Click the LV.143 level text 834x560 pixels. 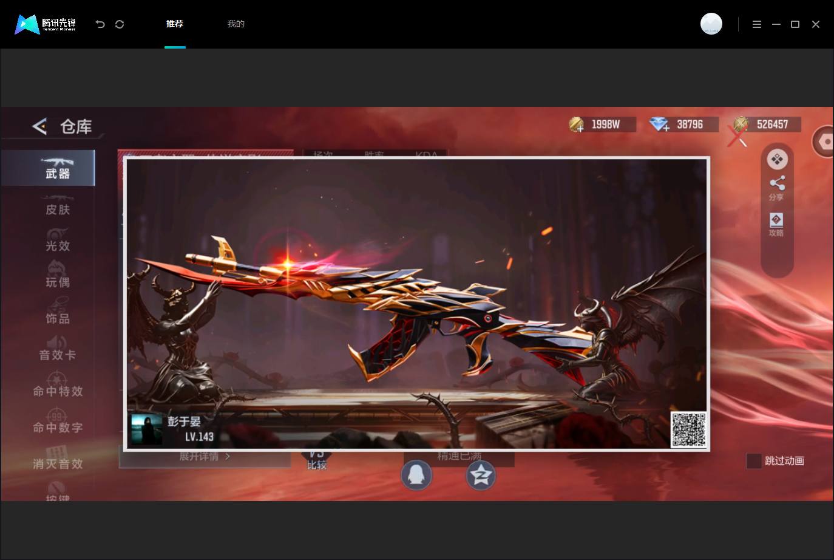pyautogui.click(x=199, y=437)
